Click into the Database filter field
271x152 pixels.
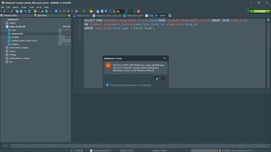pyautogui.click(x=17, y=16)
